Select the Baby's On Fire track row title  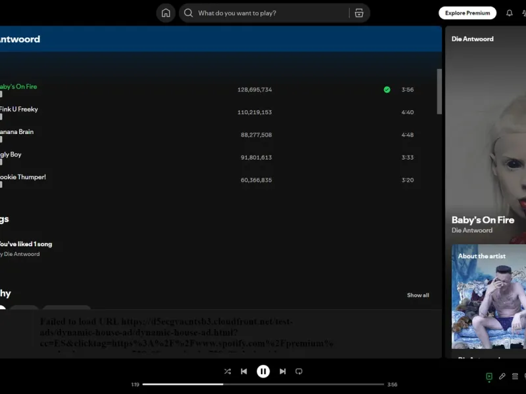click(x=18, y=87)
